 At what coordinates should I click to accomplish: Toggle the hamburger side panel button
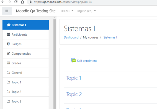point(7,11)
